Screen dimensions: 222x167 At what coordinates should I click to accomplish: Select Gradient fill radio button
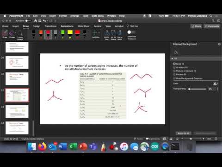(174, 67)
